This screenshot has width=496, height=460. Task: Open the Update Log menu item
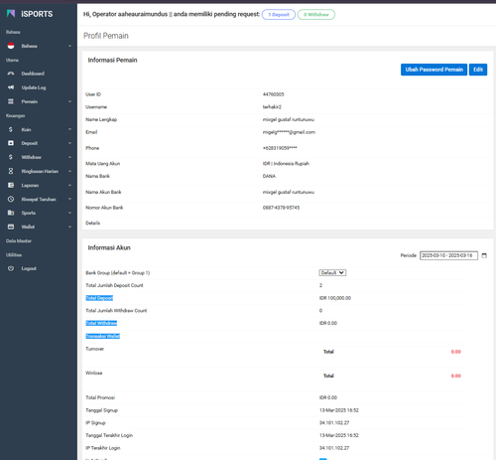pyautogui.click(x=34, y=87)
